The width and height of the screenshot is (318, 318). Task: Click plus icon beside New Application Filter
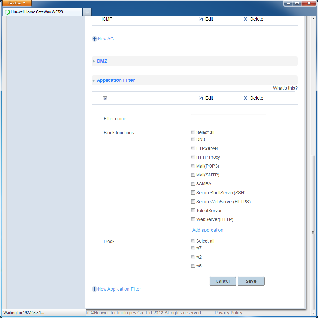coord(94,289)
